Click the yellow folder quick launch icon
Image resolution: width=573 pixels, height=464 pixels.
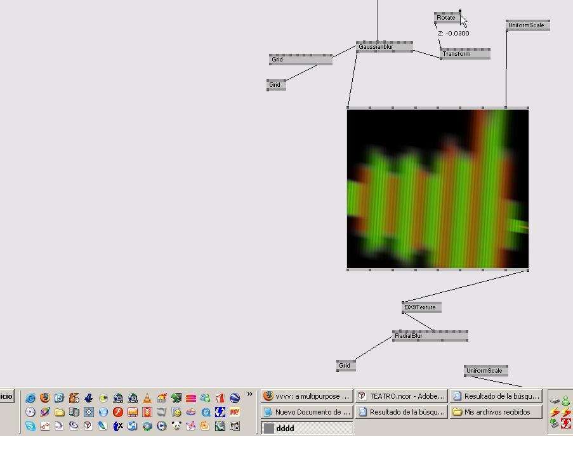coord(60,412)
